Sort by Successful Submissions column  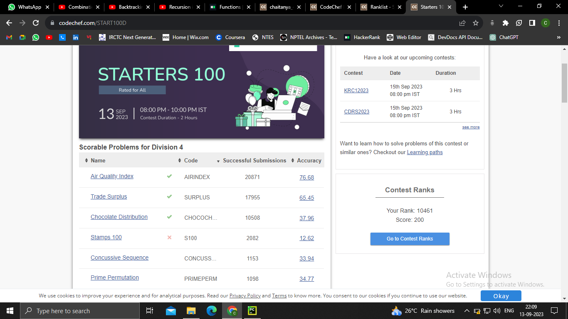click(x=251, y=160)
